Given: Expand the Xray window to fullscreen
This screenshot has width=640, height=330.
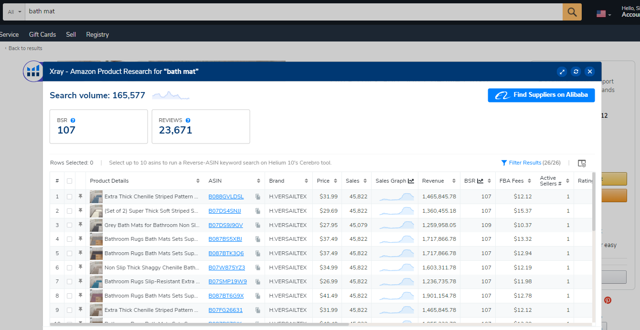Looking at the screenshot, I should [x=562, y=72].
